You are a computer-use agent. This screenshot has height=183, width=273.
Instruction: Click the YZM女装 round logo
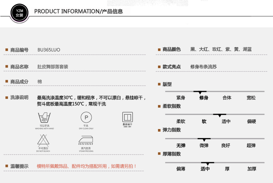[20, 13]
